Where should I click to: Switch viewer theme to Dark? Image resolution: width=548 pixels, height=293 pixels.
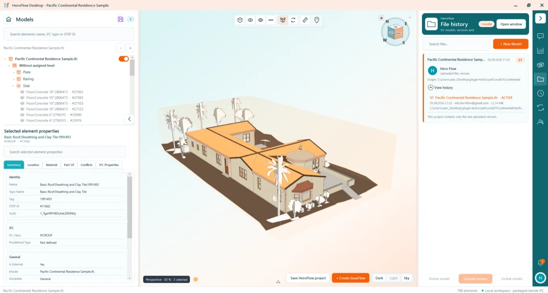pos(379,278)
